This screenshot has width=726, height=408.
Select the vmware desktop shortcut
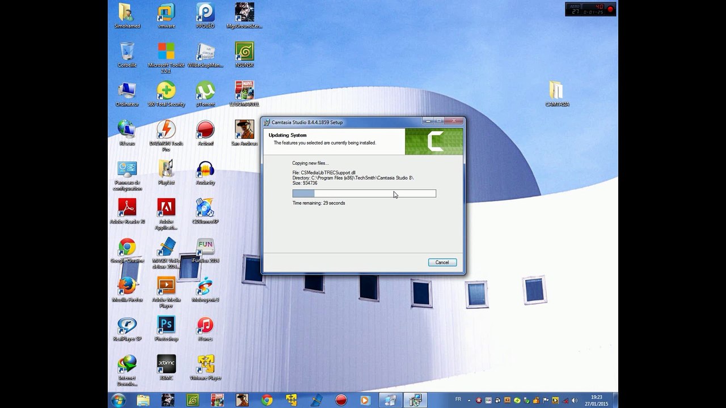166,15
